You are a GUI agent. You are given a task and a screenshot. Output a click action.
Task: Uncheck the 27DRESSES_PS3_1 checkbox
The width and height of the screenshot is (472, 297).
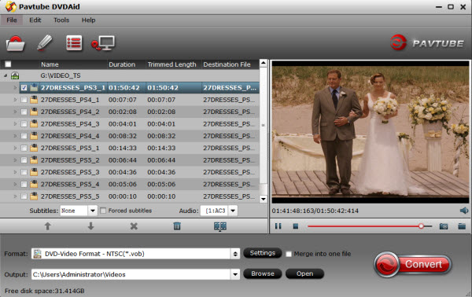coord(24,88)
